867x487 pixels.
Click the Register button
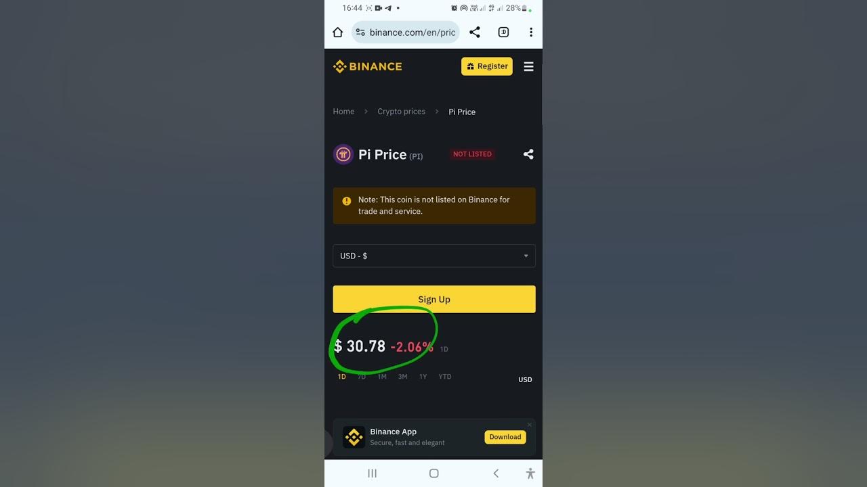point(487,66)
